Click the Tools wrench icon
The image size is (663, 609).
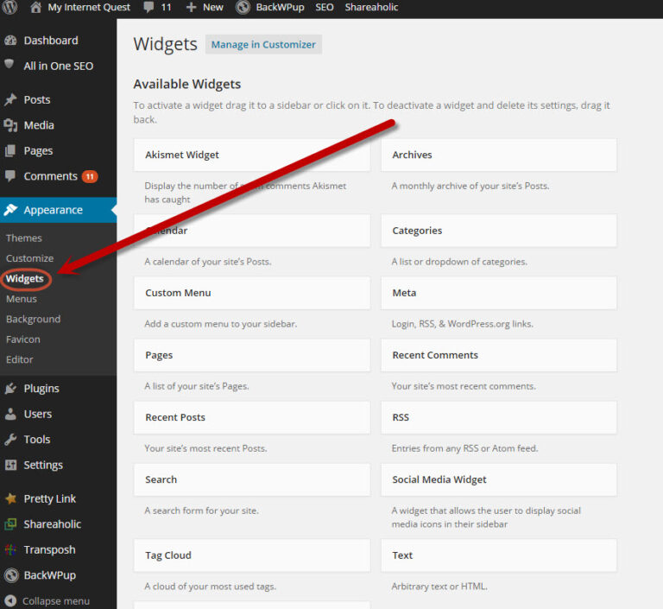[x=10, y=440]
